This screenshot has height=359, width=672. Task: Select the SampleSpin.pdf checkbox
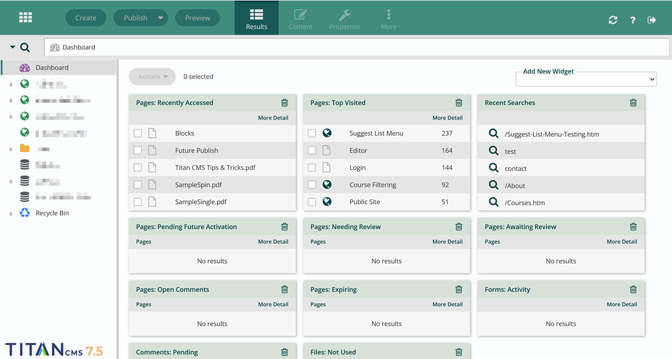coord(138,185)
